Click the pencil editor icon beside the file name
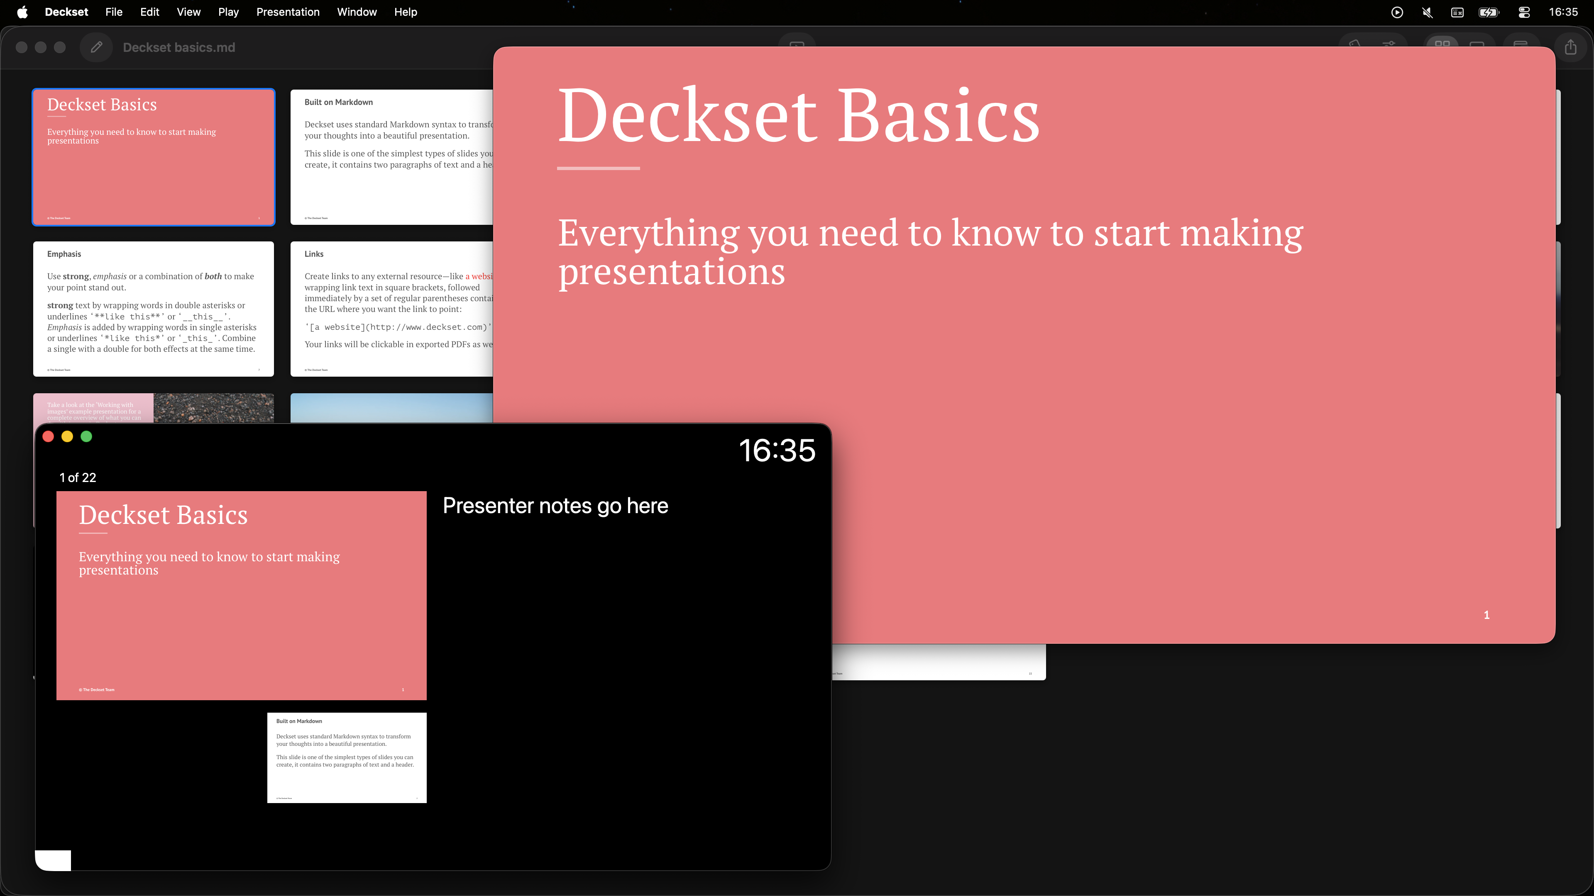The image size is (1594, 896). coord(96,47)
